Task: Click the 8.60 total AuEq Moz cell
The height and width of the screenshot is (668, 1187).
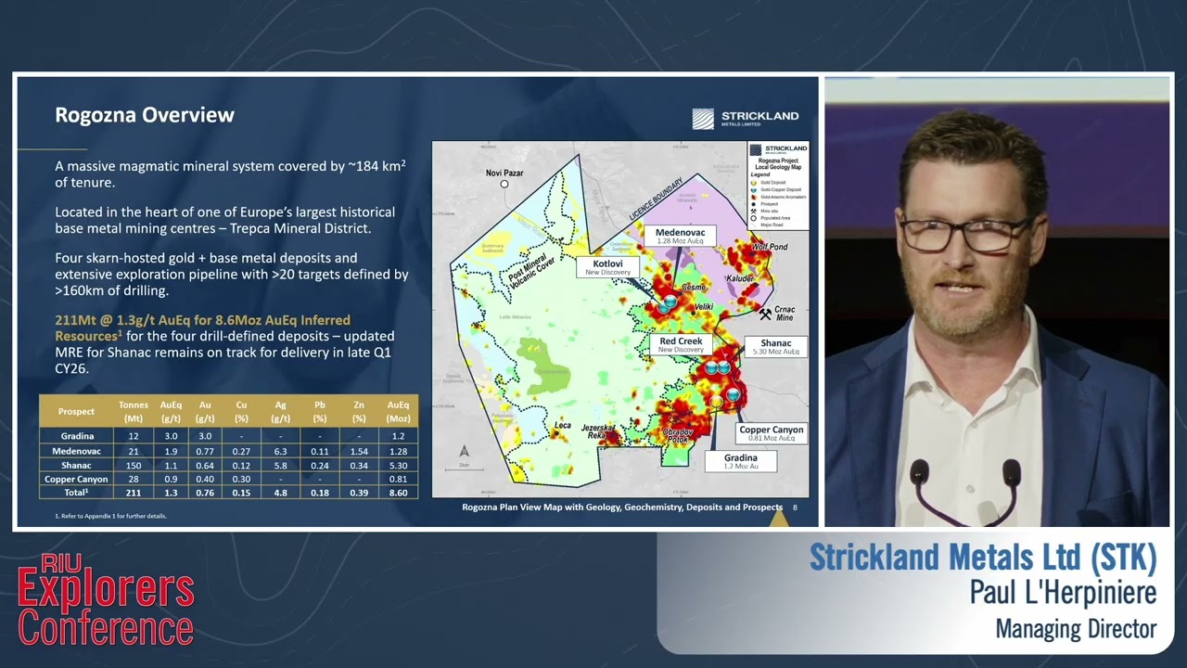Action: pyautogui.click(x=398, y=493)
